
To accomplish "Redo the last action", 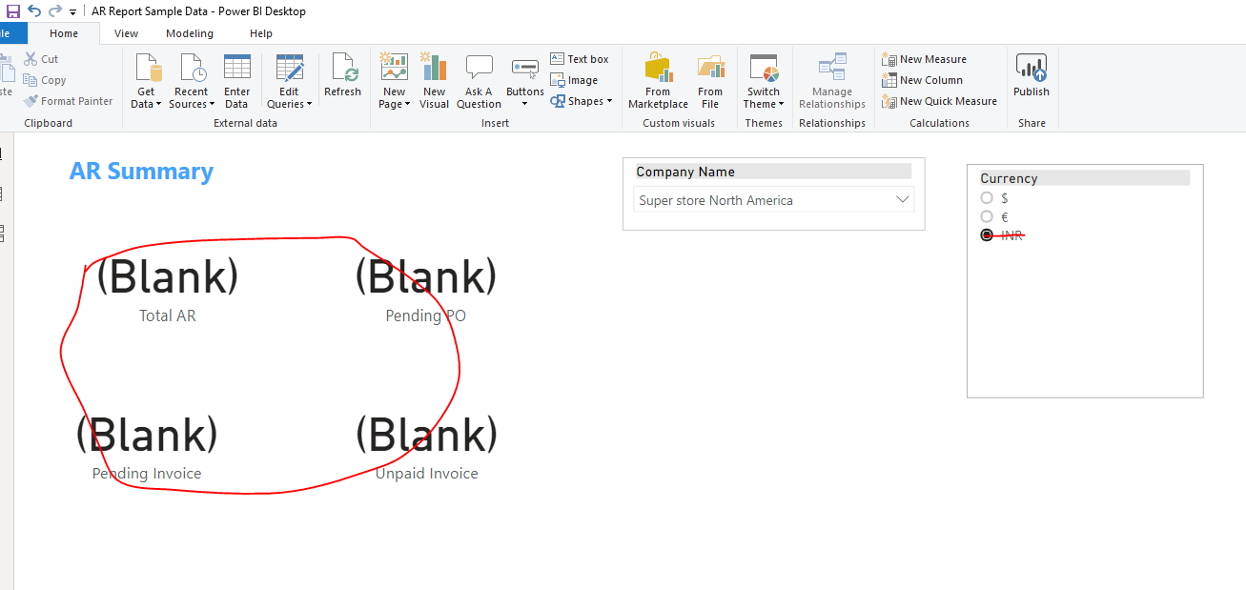I will tap(55, 11).
